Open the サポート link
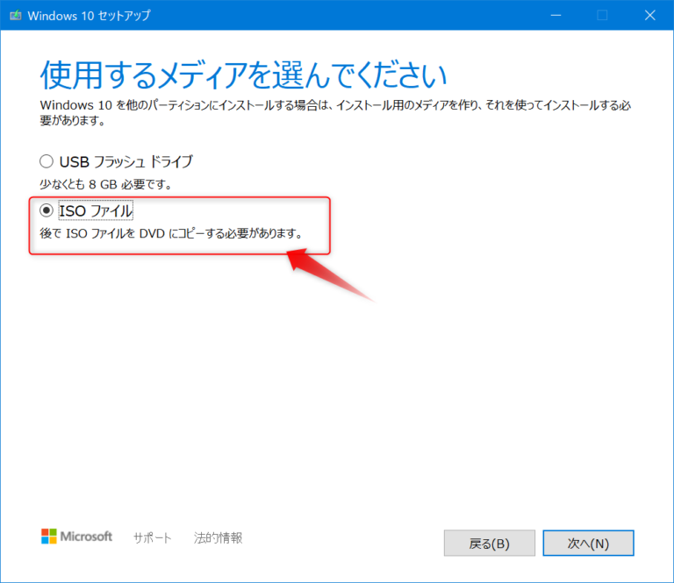This screenshot has height=583, width=674. tap(153, 537)
